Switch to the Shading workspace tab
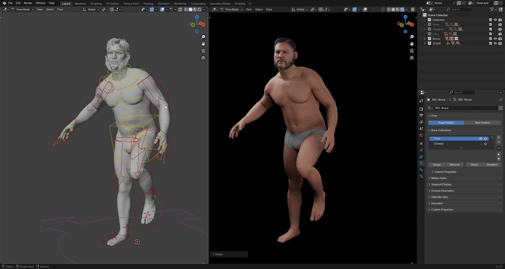 pyautogui.click(x=148, y=3)
